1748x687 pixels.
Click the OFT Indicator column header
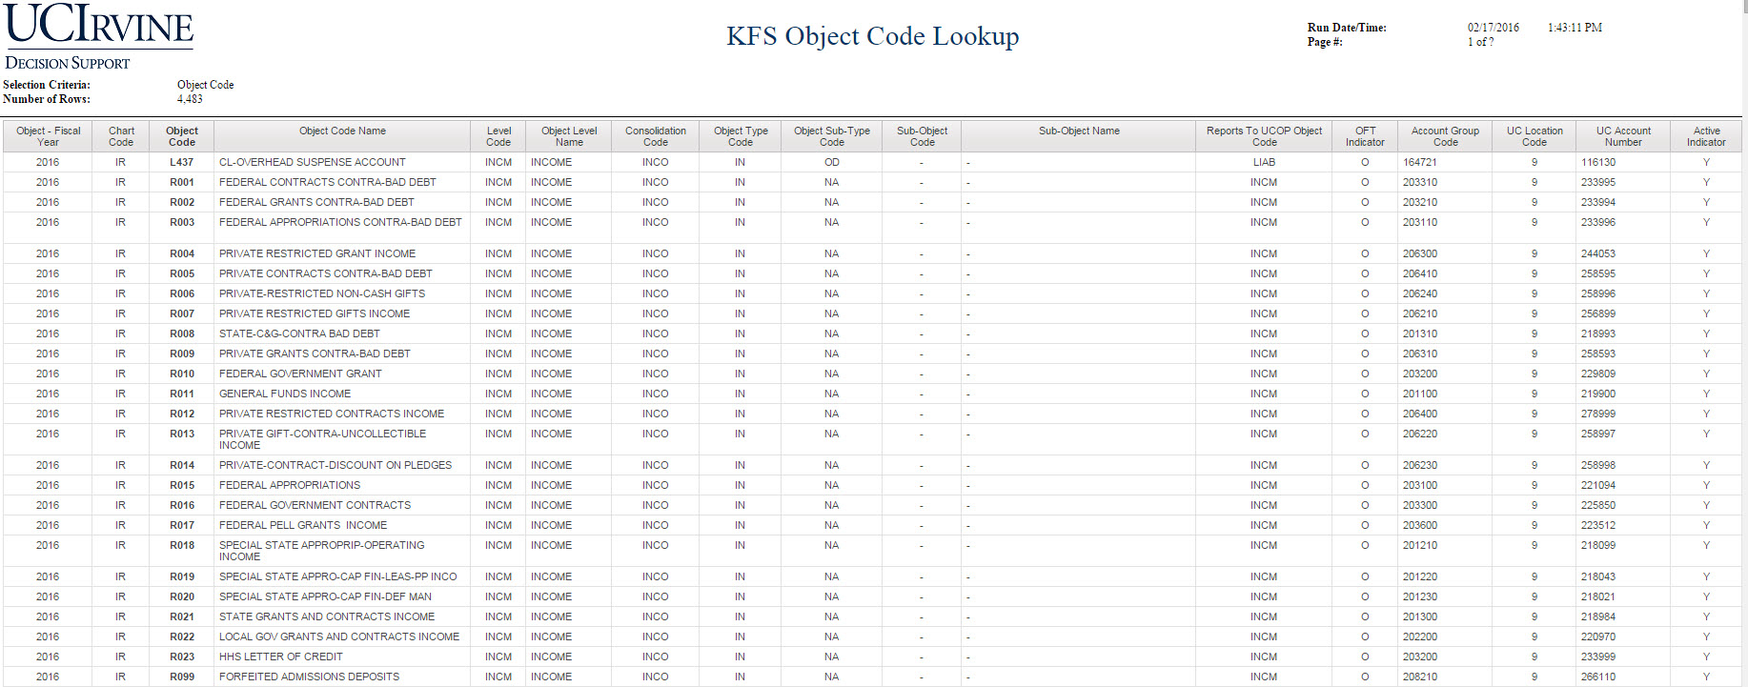pos(1365,136)
